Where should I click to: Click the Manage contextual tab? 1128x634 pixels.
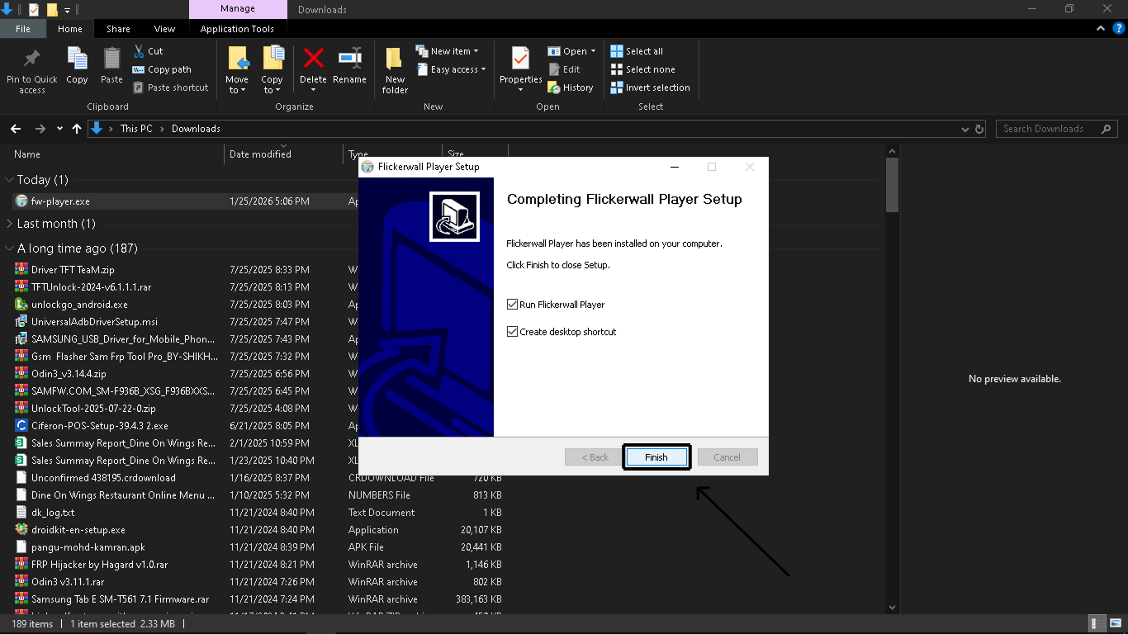click(x=238, y=9)
